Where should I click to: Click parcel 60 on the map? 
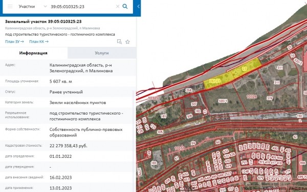click(218, 142)
